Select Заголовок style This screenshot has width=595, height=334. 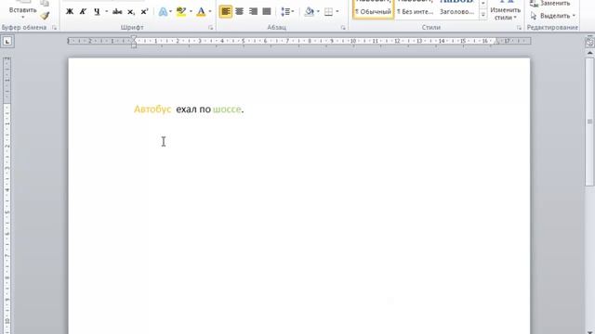(x=456, y=8)
